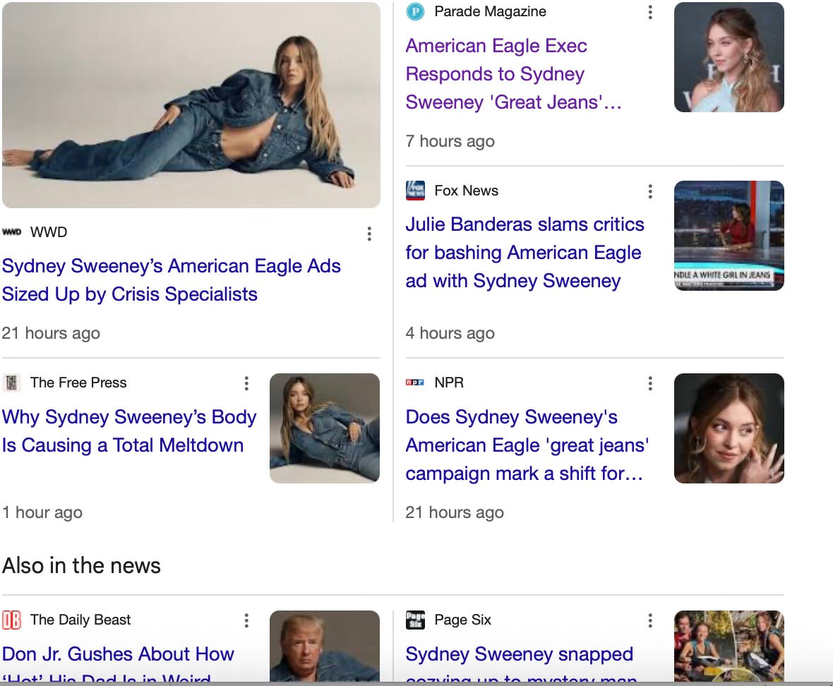This screenshot has width=833, height=686.
Task: Open more options for NPR article
Action: pyautogui.click(x=650, y=383)
